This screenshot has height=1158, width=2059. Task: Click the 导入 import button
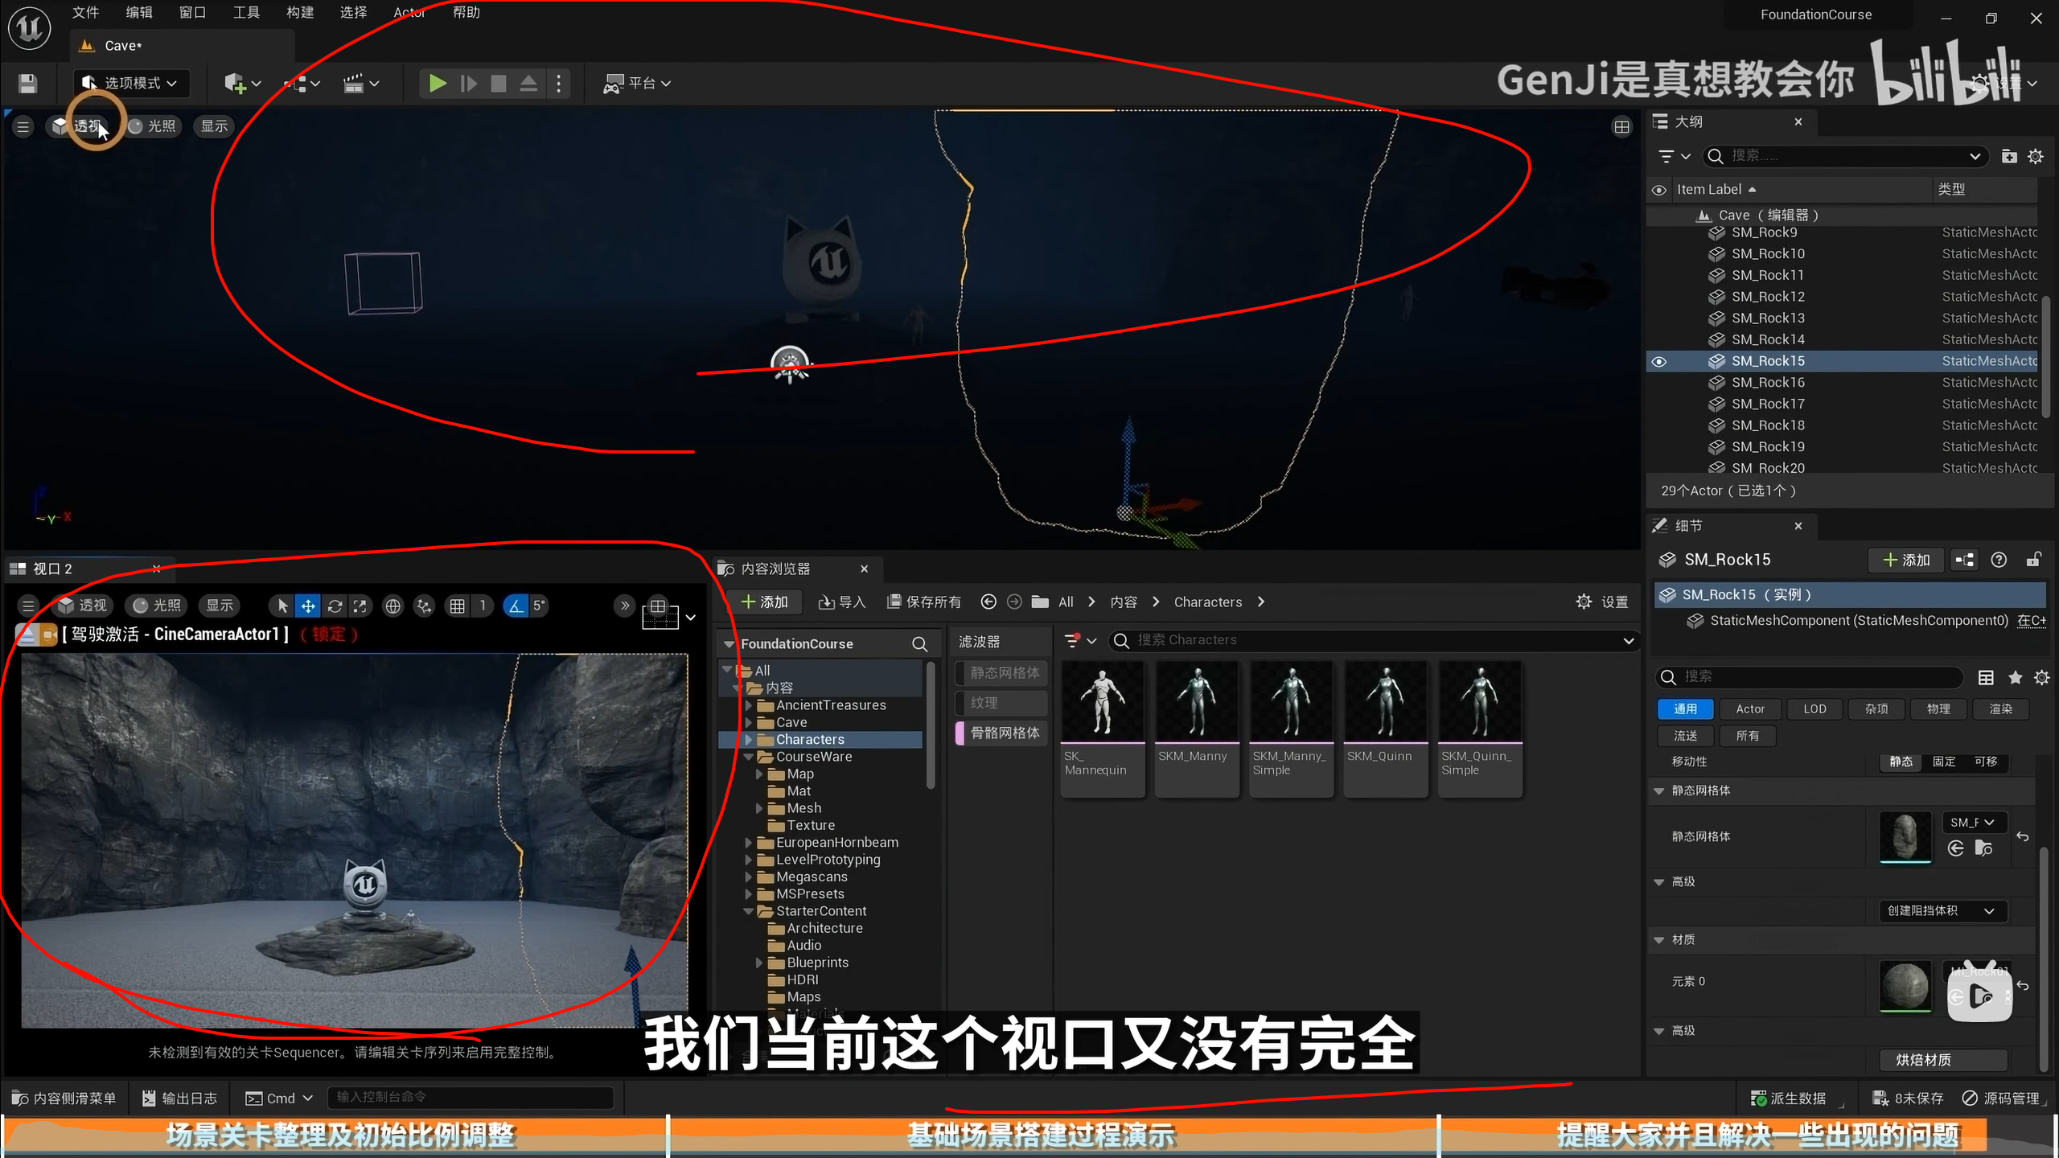tap(841, 602)
